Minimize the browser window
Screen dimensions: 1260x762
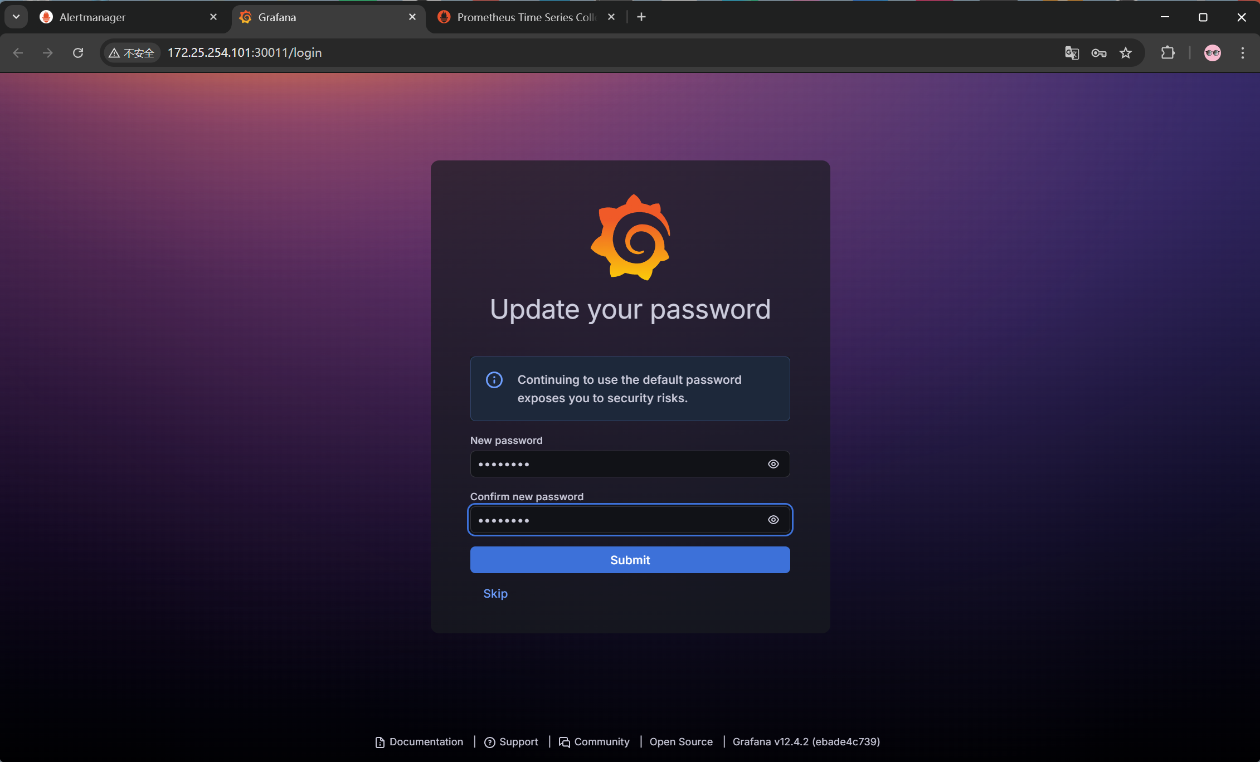[x=1165, y=17]
